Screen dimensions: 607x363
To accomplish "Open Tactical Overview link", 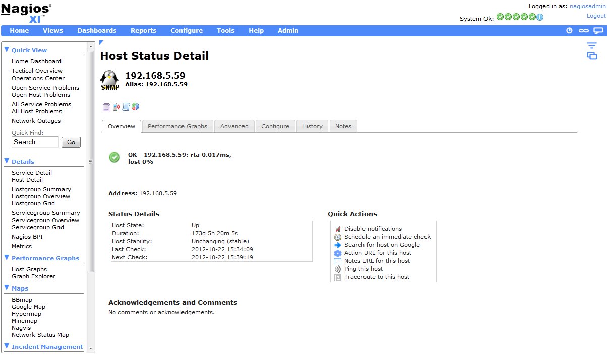I will 37,71.
